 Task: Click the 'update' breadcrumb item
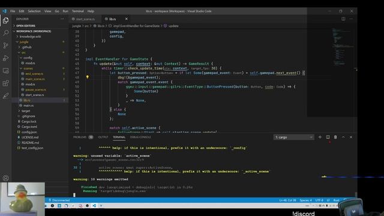tap(173, 26)
